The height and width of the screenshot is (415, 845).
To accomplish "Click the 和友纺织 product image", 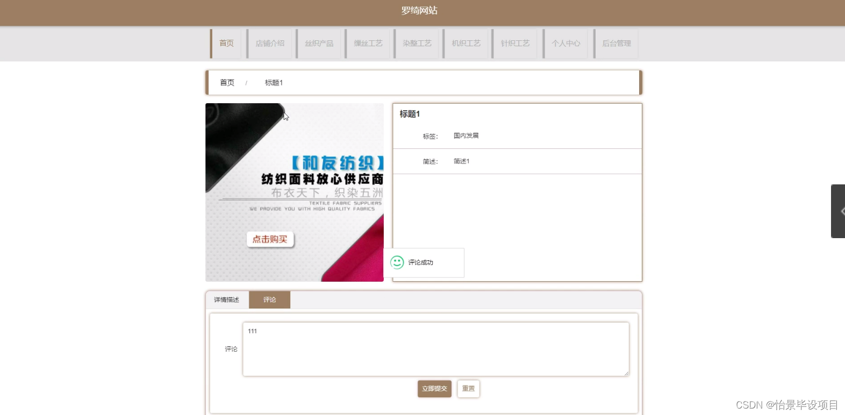I will point(295,192).
